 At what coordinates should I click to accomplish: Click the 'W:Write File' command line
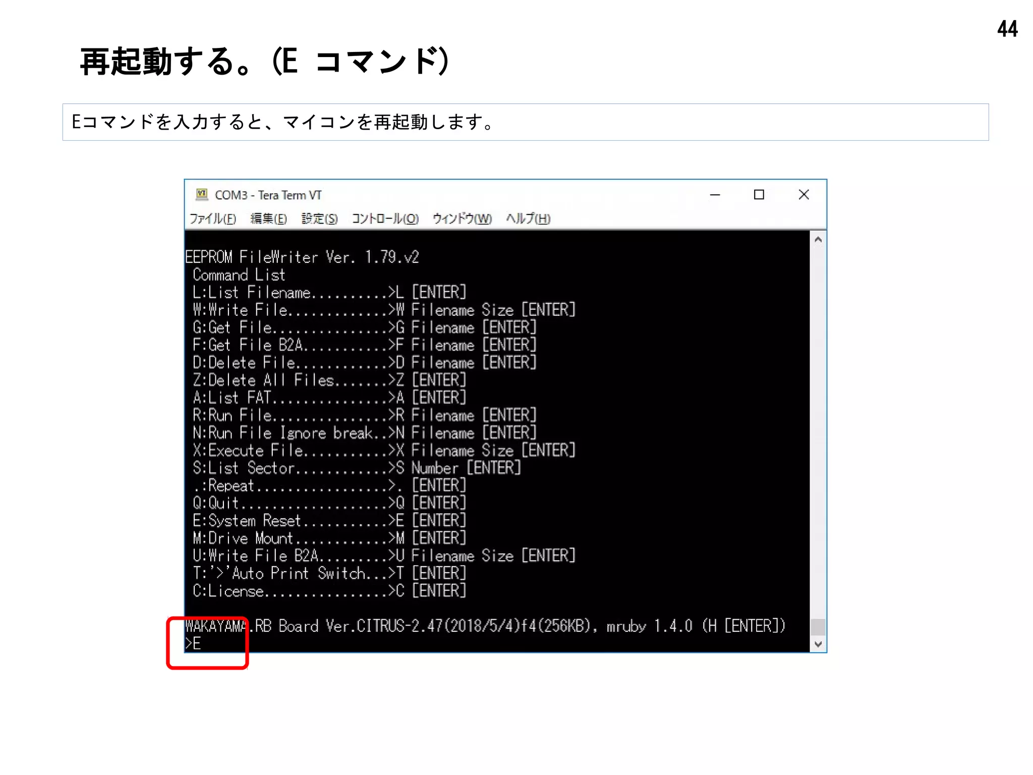(384, 310)
